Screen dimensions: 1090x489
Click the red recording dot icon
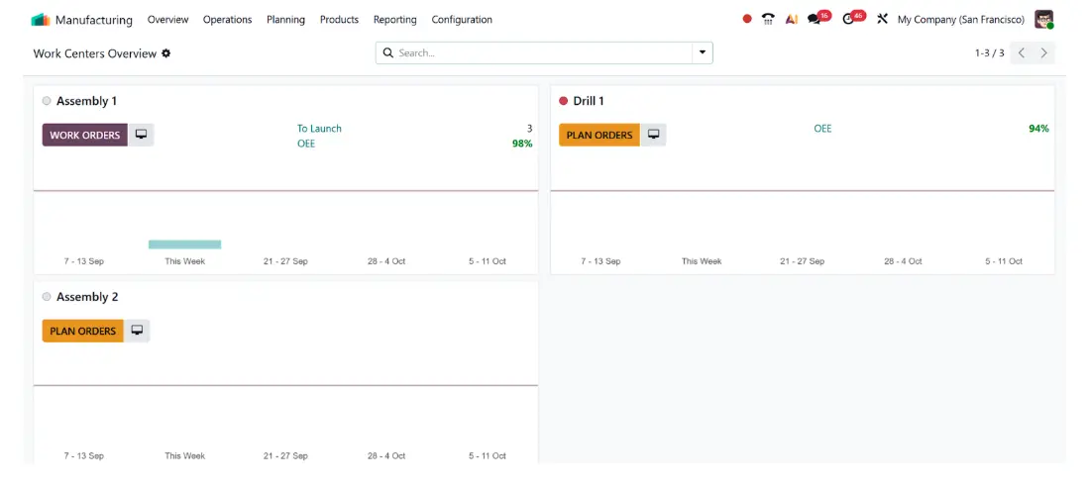tap(747, 20)
